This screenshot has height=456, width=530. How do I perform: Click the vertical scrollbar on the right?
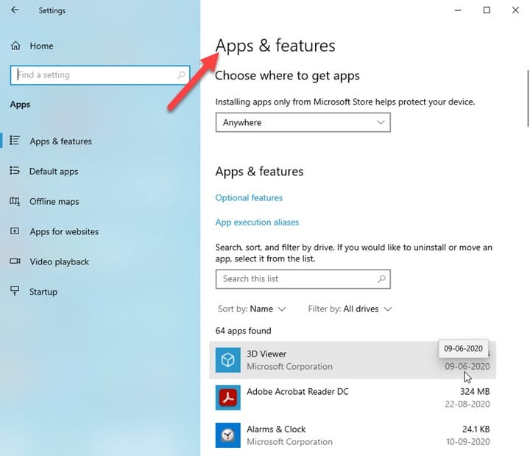click(x=528, y=98)
